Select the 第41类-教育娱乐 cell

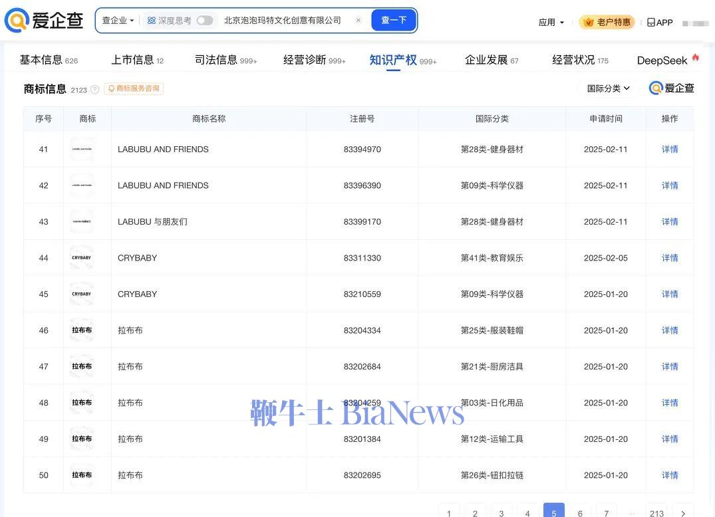click(x=492, y=258)
